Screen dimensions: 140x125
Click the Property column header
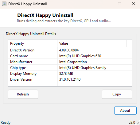point(33,43)
